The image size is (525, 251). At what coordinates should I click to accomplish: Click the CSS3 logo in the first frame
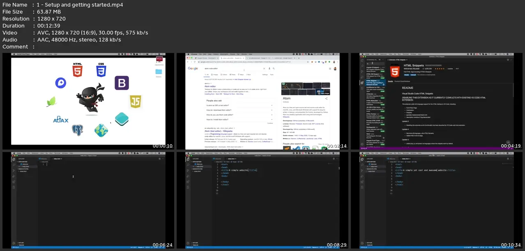click(x=101, y=70)
